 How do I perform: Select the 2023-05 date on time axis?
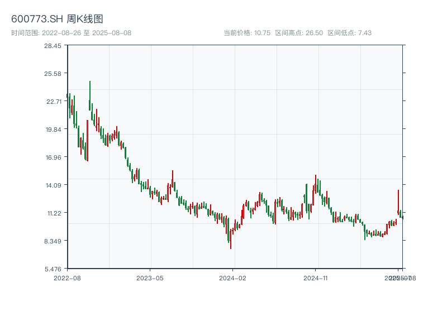(x=150, y=277)
